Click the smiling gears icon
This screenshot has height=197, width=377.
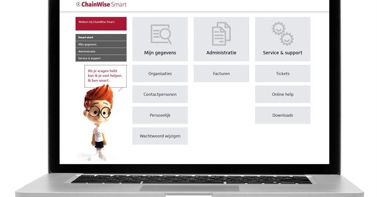[x=283, y=33]
